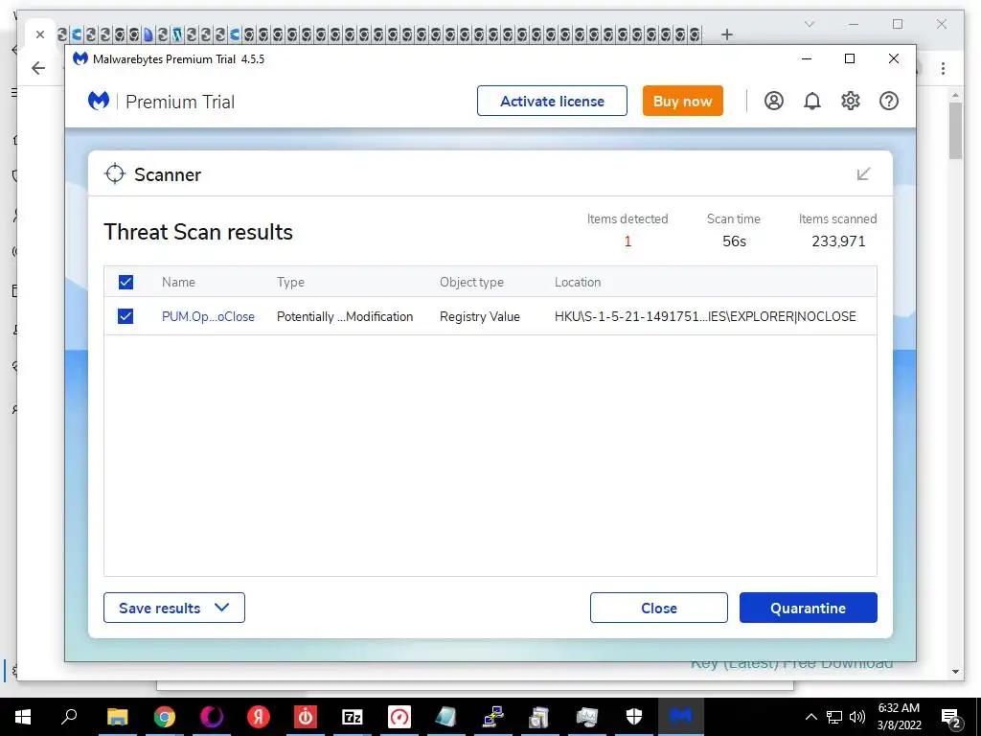This screenshot has width=981, height=736.
Task: Click the browser scrollbar down arrow
Action: click(955, 672)
